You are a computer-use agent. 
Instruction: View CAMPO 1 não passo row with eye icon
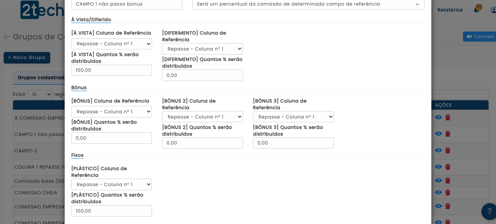438,134
